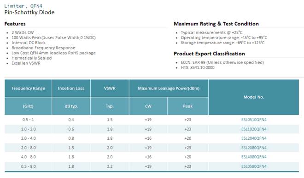The image size is (304, 178).
Task: Click the Features section heading
Action: [15, 24]
